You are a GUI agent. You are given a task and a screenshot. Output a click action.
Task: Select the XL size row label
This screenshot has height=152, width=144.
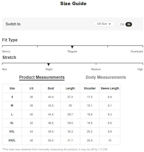(12, 123)
